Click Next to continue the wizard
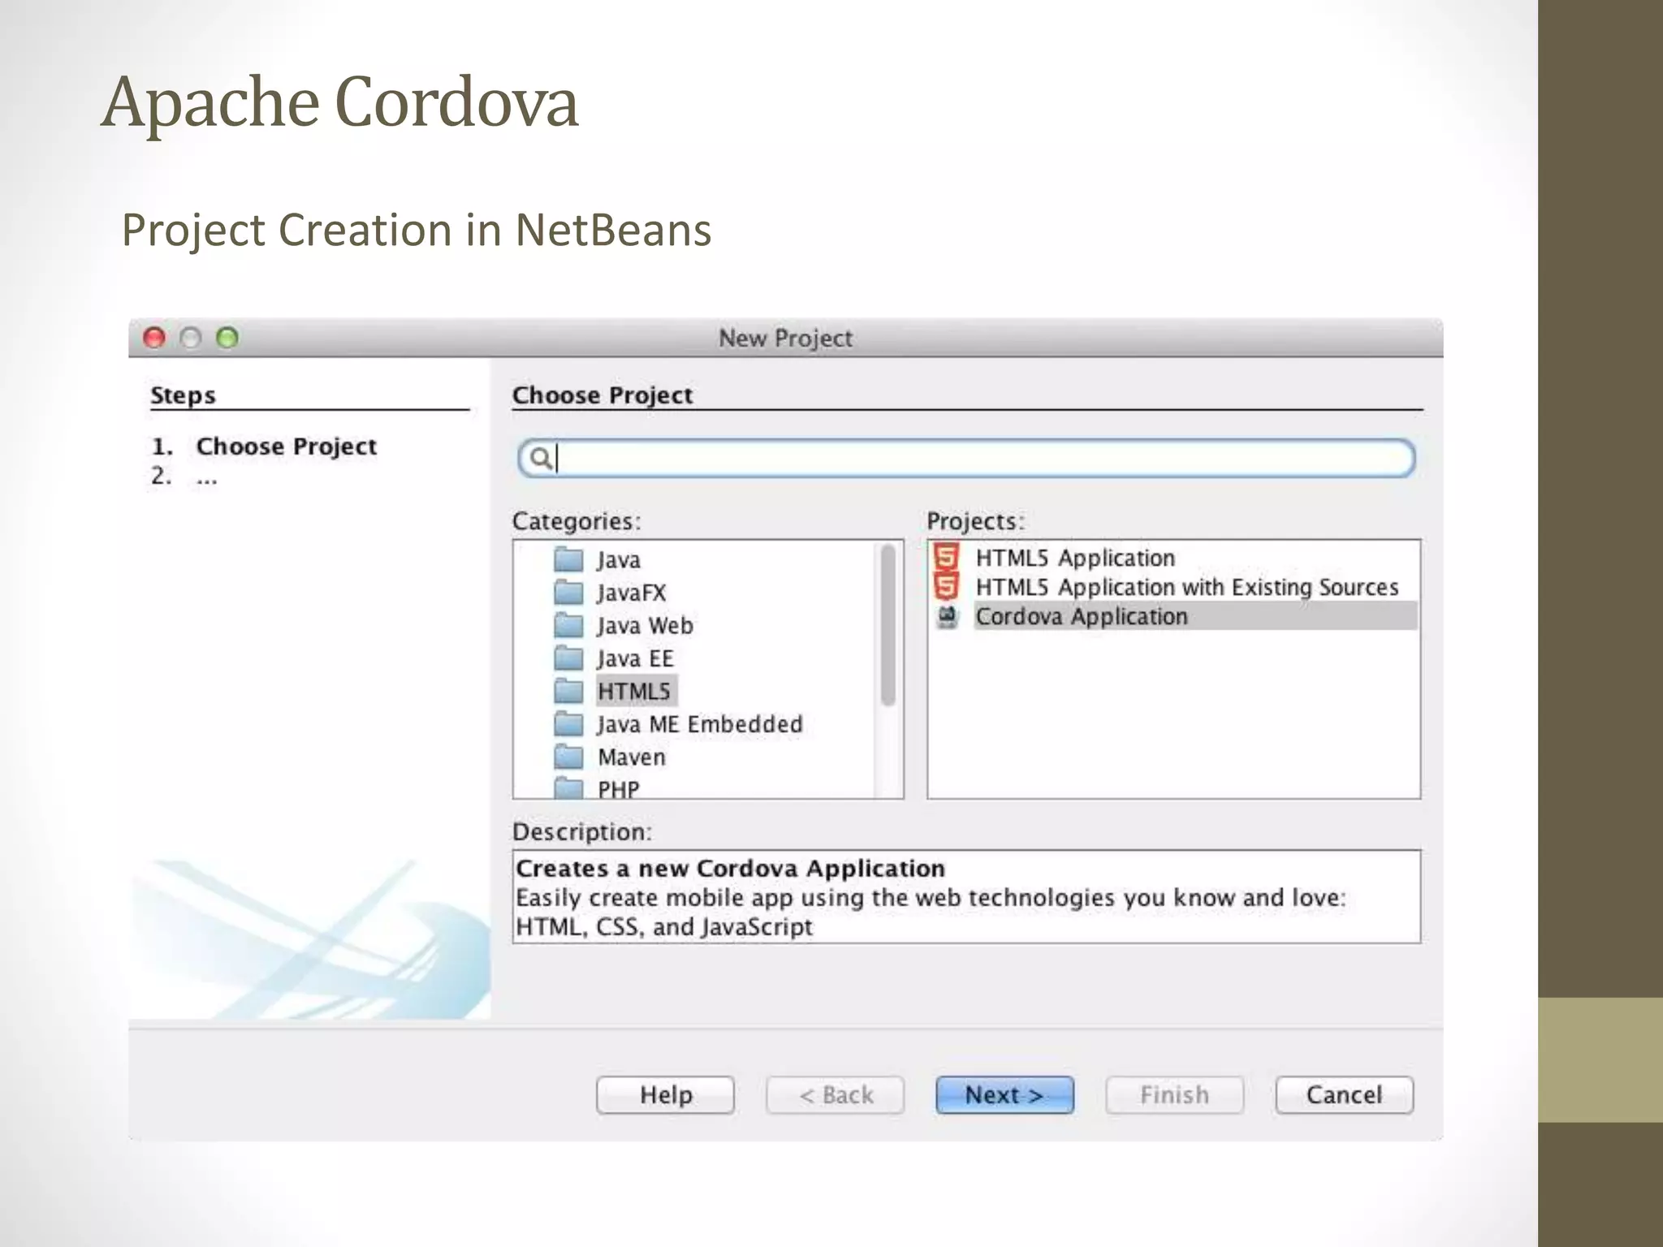Image resolution: width=1663 pixels, height=1247 pixels. (1004, 1094)
